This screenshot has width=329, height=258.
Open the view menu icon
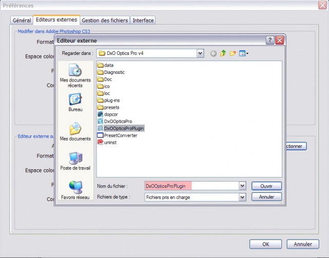244,53
